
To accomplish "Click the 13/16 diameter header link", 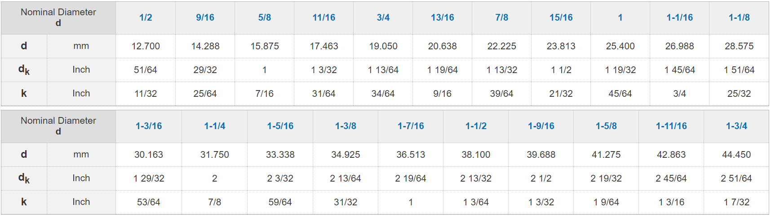I will click(x=443, y=17).
